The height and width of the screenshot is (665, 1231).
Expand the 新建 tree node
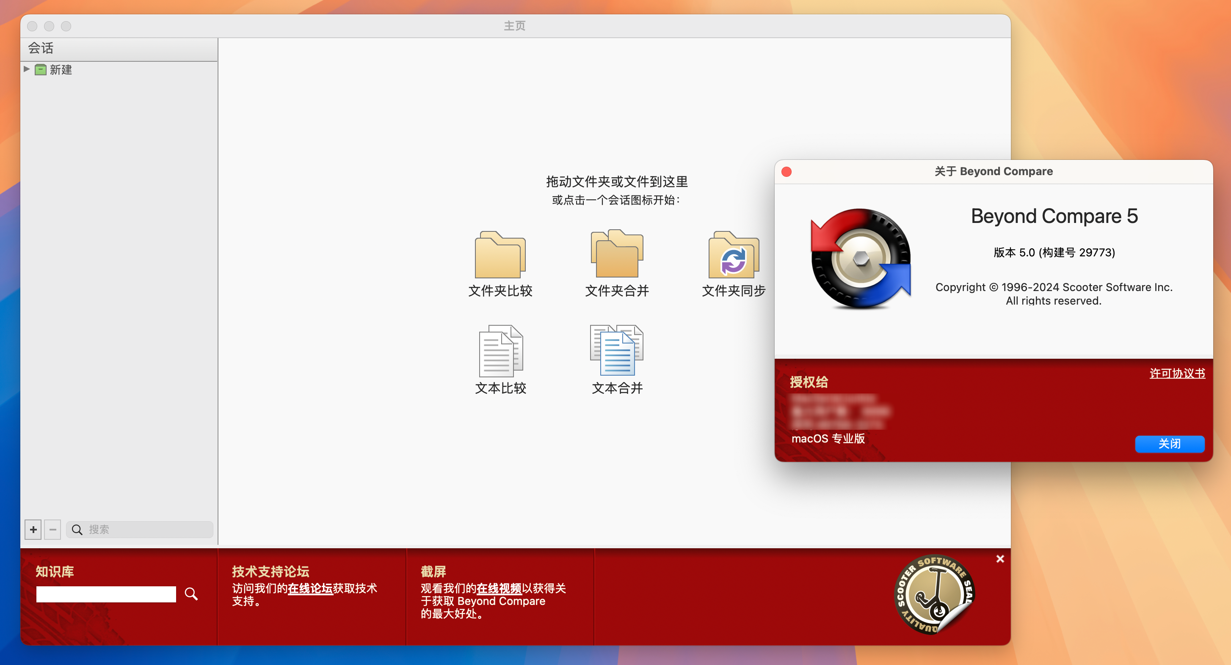pos(27,69)
